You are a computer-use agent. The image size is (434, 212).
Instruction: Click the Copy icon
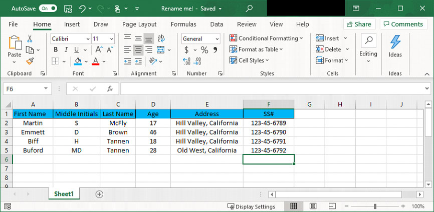tap(30, 50)
